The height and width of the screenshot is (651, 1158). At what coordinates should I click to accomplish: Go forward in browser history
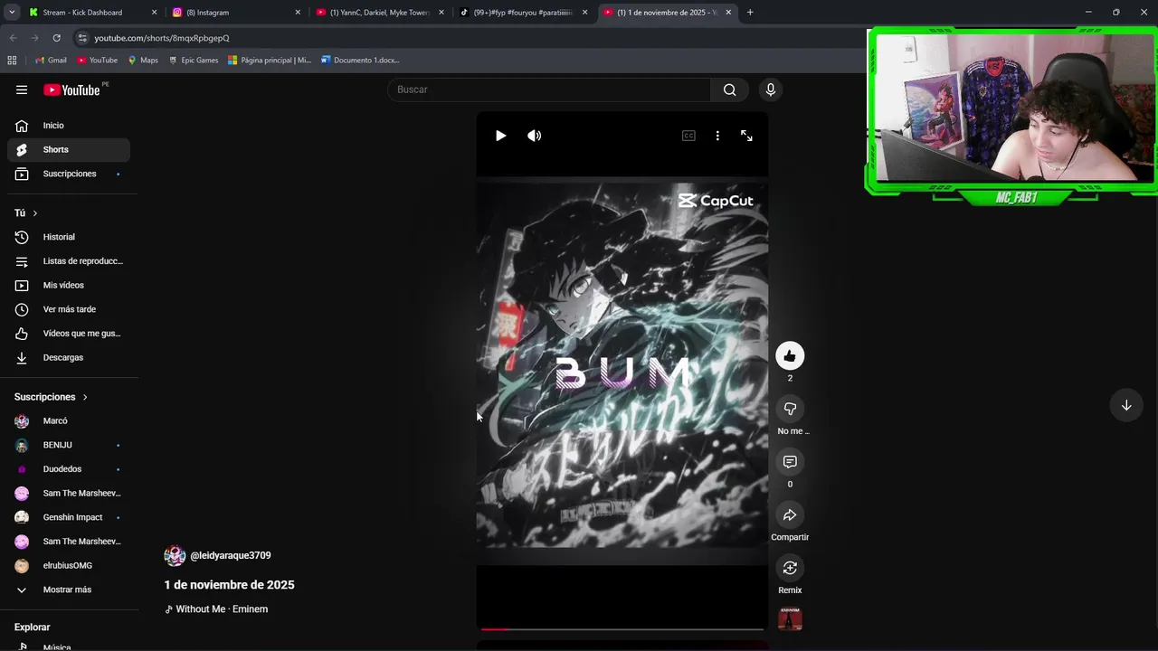(34, 38)
